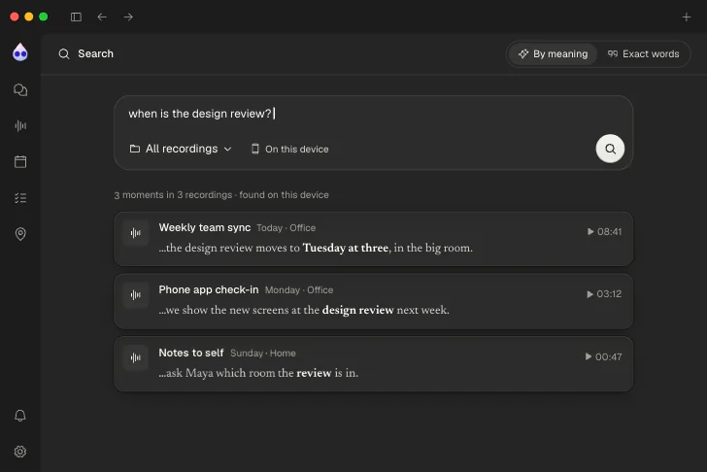Open the Weekly team sync result
707x472 pixels.
tap(373, 239)
